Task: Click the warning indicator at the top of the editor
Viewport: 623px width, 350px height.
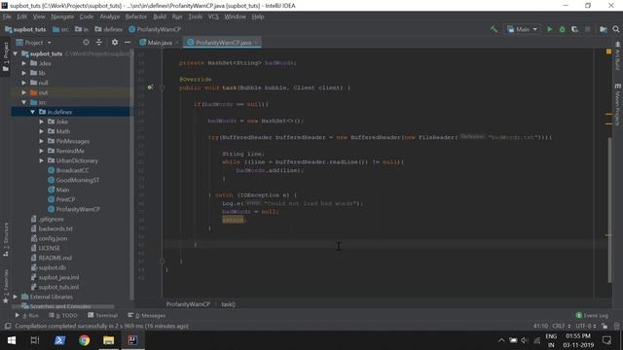Action: 608,52
